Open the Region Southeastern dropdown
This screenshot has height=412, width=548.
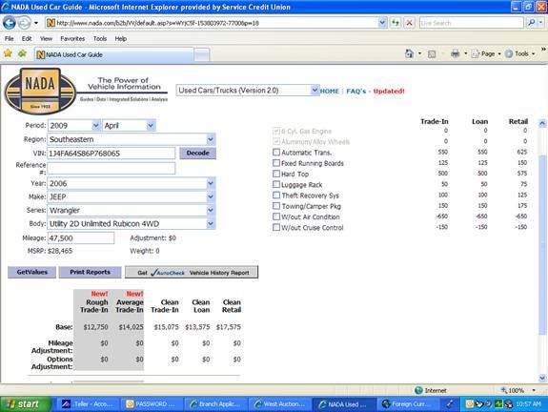211,139
